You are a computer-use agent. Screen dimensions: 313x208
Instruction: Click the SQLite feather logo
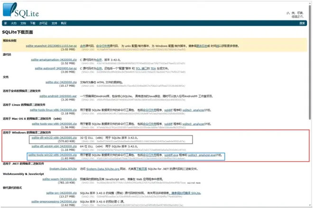21,10
